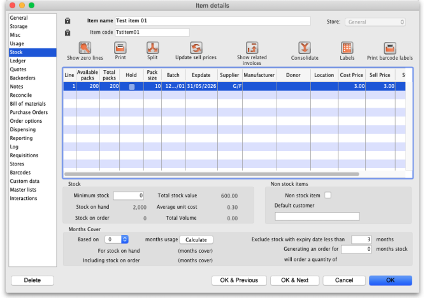Open Show related invoices

[x=252, y=48]
